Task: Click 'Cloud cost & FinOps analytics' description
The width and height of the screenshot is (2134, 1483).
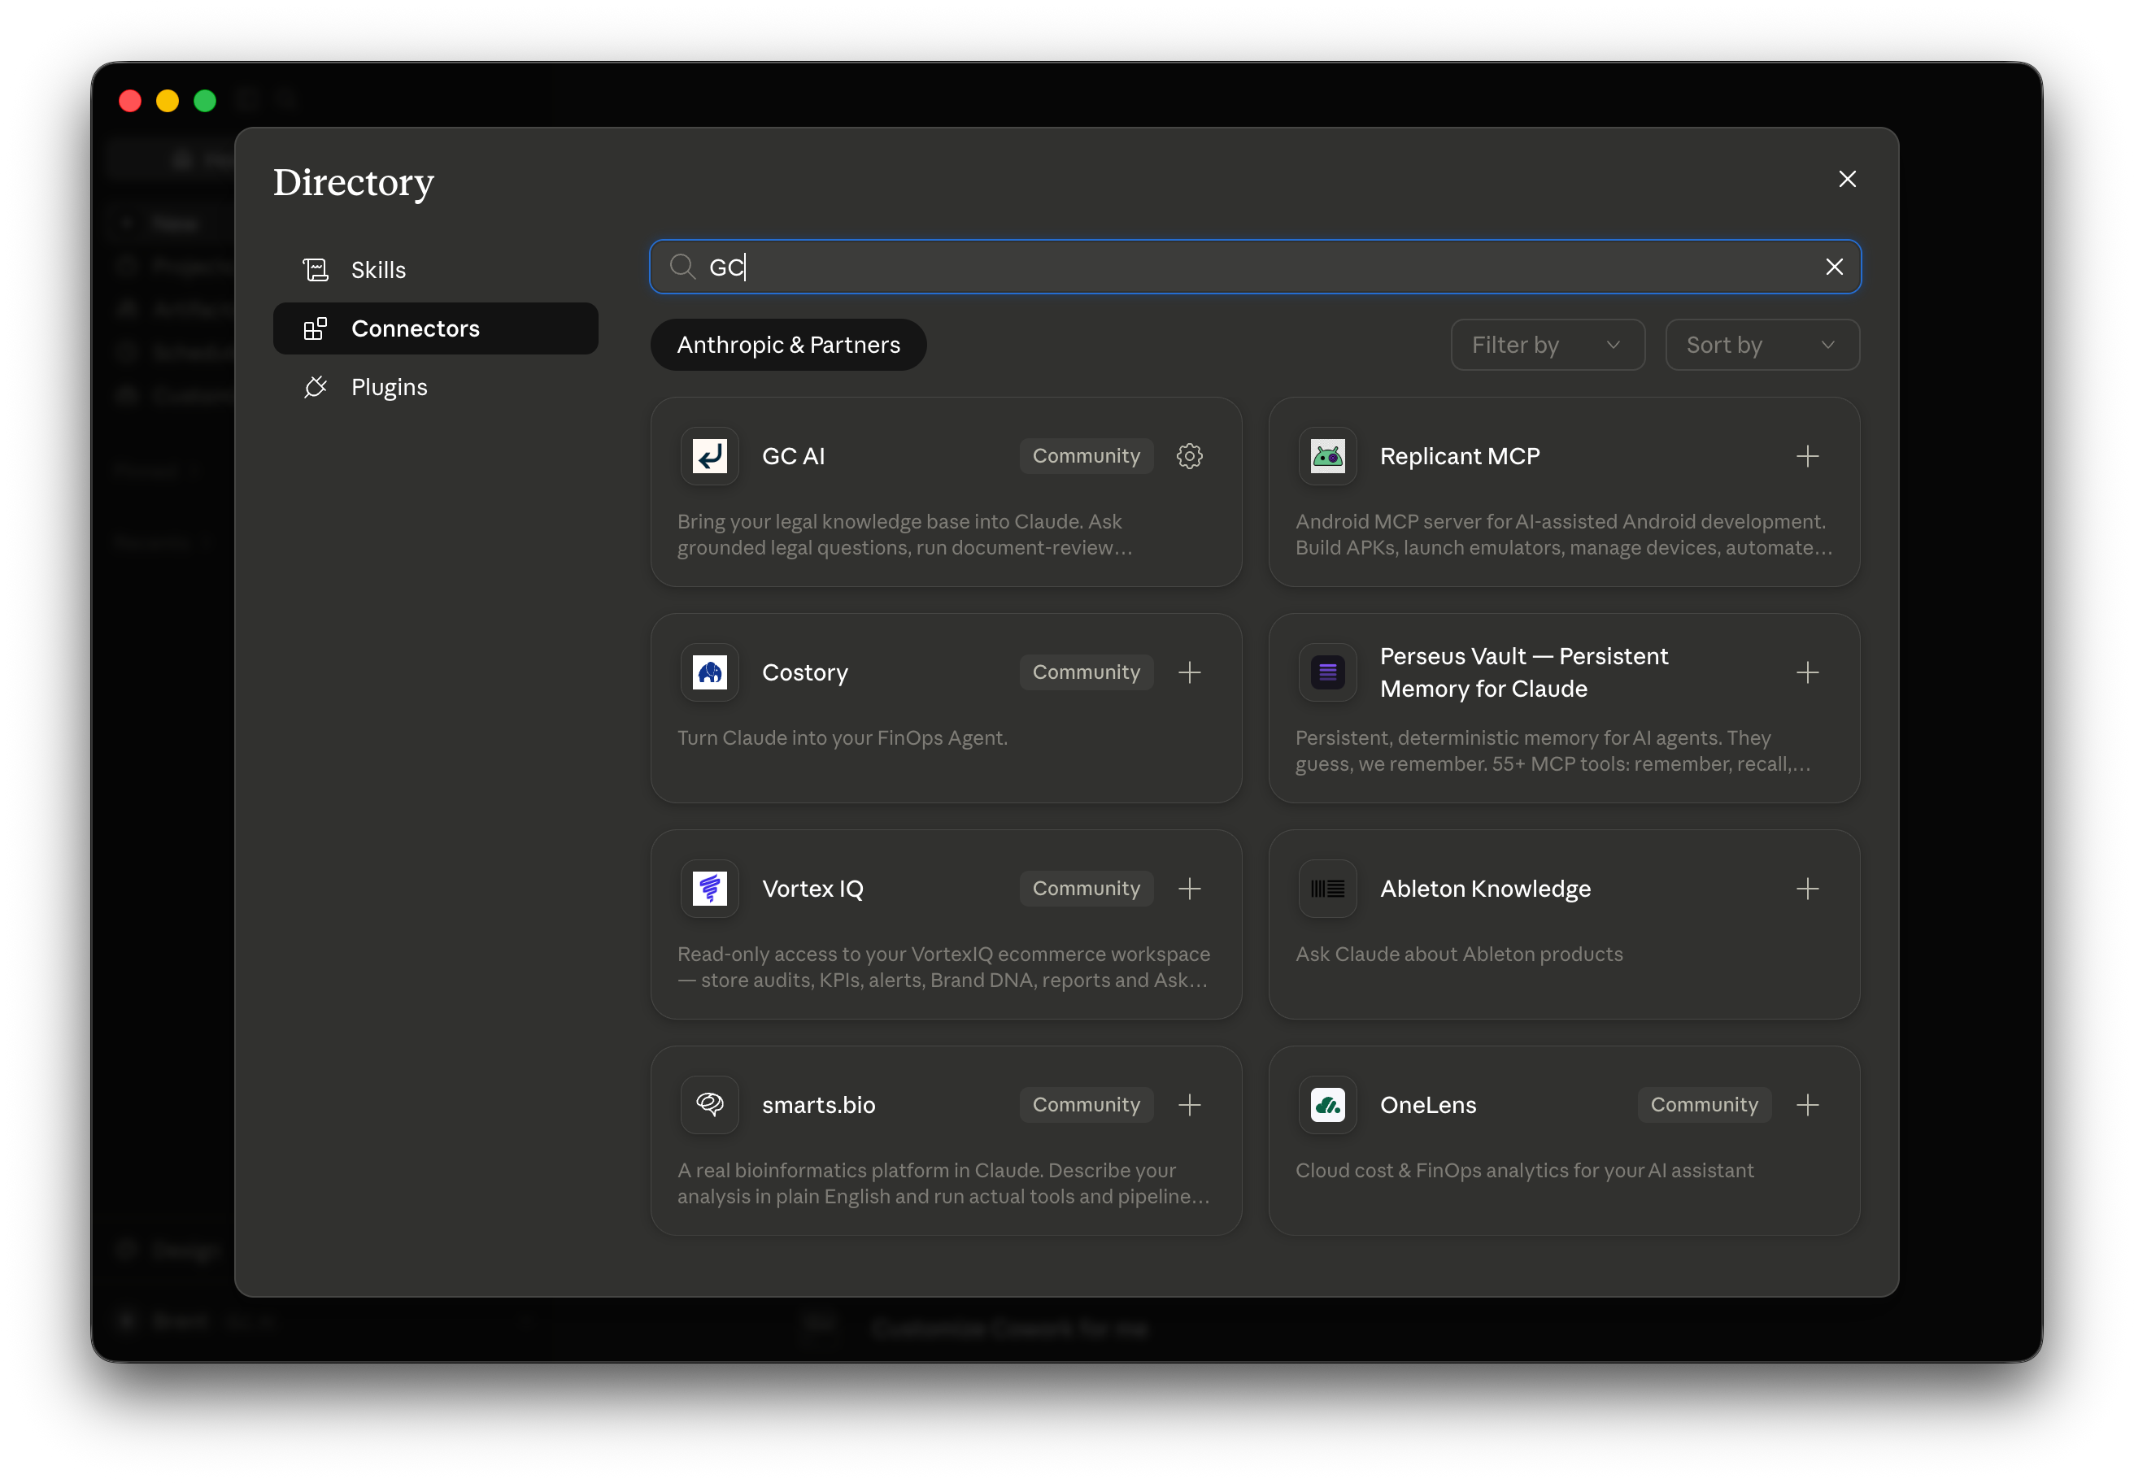Action: coord(1524,1171)
